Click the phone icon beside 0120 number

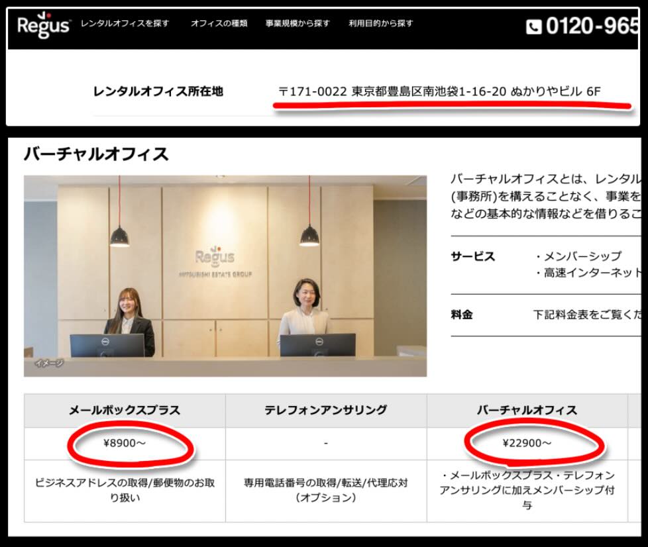[x=533, y=27]
